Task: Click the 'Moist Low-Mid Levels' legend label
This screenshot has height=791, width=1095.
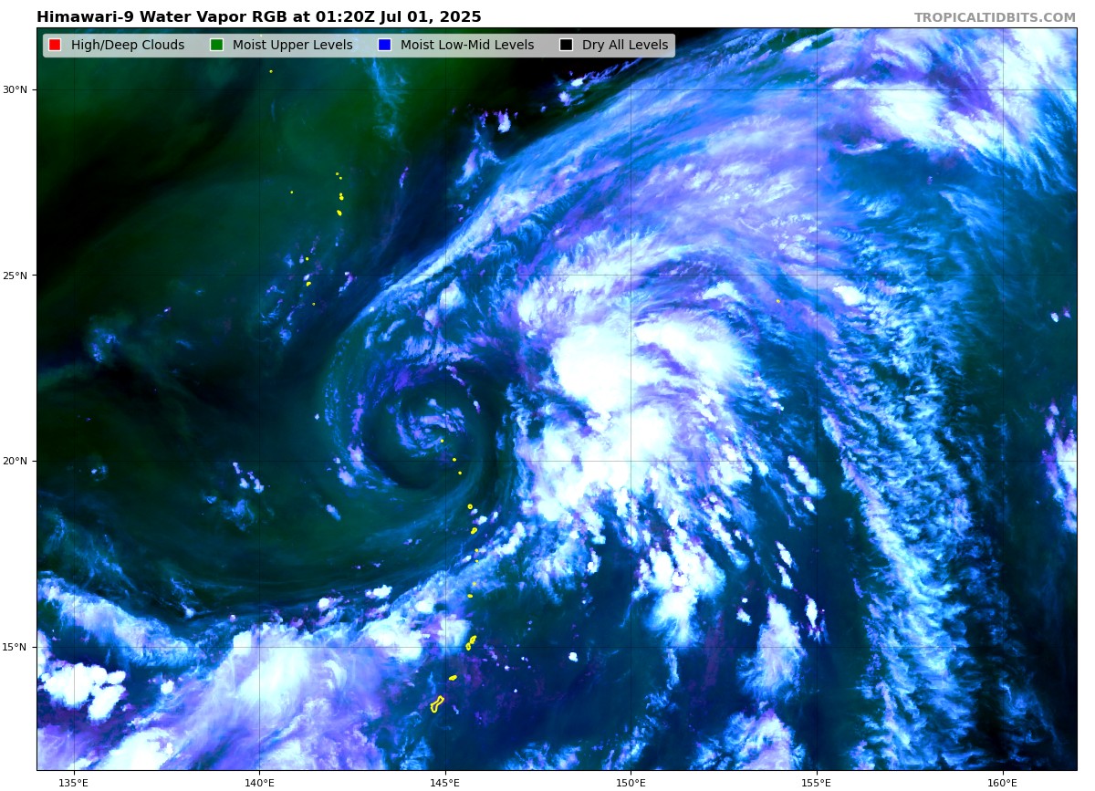Action: pyautogui.click(x=467, y=45)
